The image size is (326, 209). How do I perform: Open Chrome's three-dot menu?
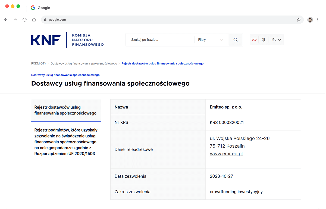[x=318, y=20]
